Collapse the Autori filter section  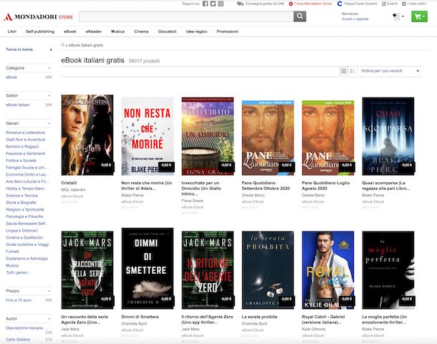pos(49,319)
